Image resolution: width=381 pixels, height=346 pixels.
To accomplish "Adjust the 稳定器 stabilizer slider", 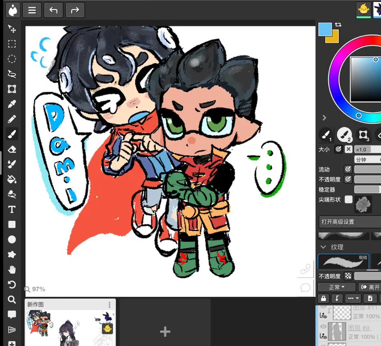I will (368, 189).
